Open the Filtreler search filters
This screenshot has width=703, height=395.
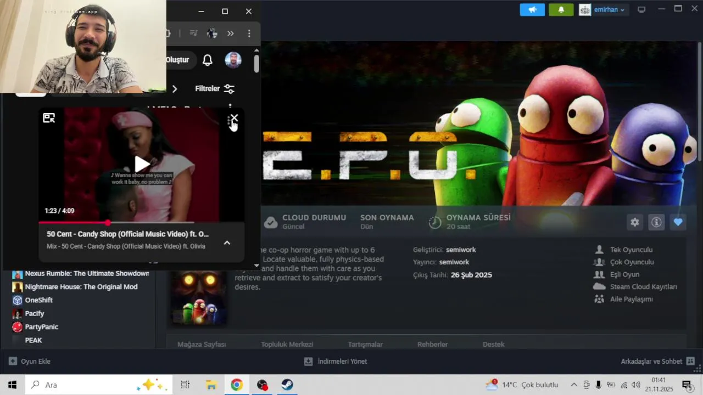point(215,88)
